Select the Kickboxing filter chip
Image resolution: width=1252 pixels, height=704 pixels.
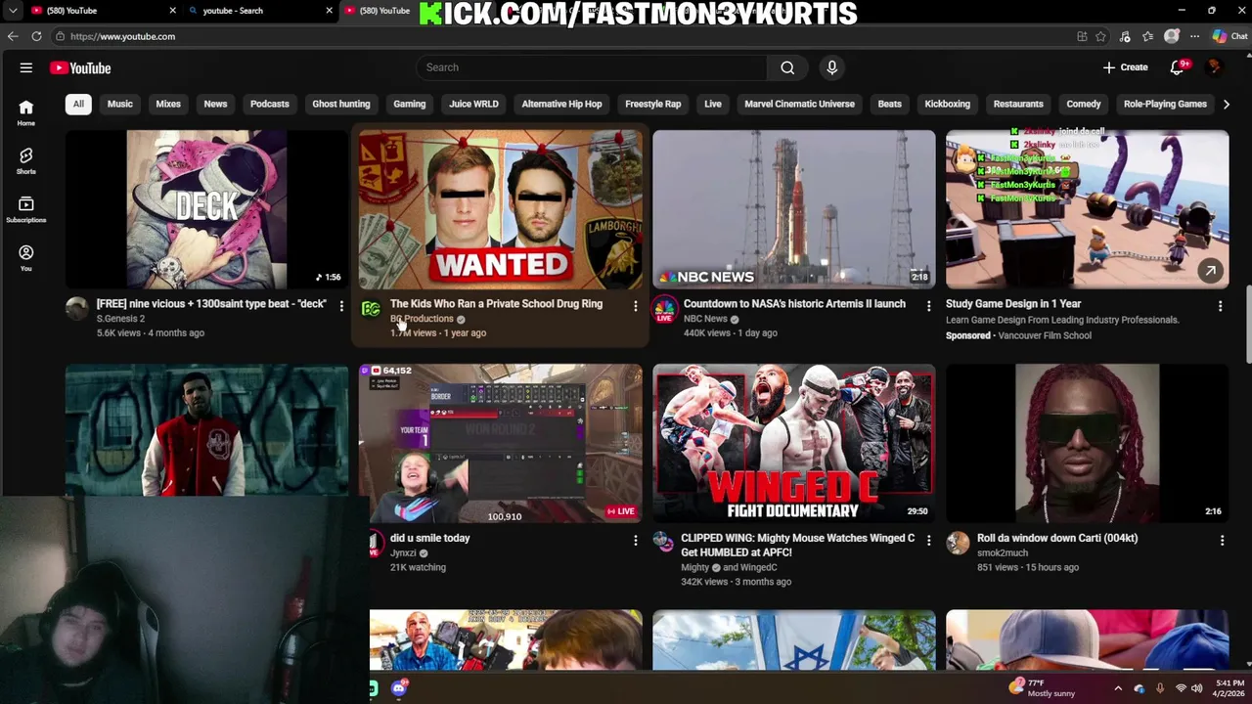point(948,104)
